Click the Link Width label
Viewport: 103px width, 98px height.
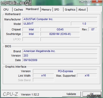[x=24, y=76]
